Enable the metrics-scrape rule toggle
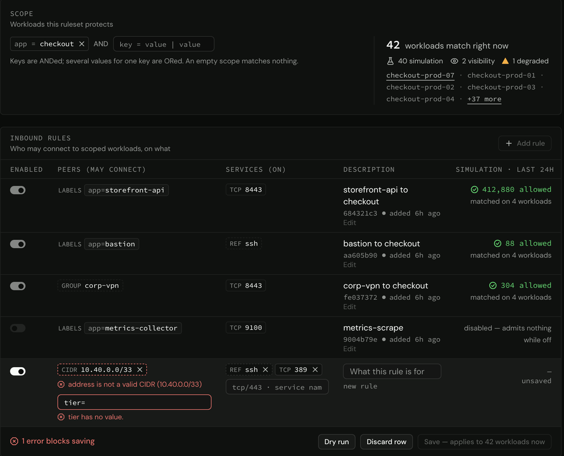Screen dimensions: 564x456 (18, 328)
